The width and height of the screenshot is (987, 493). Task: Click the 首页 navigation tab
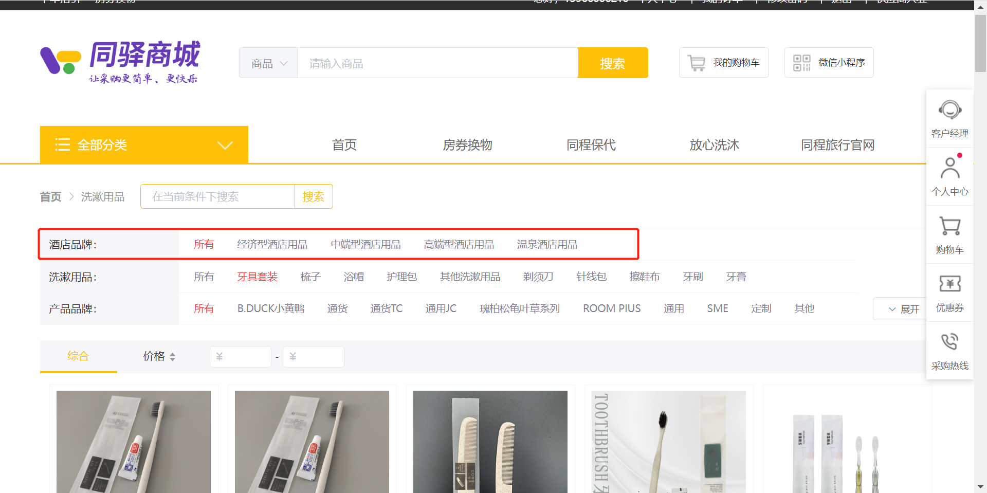(344, 145)
